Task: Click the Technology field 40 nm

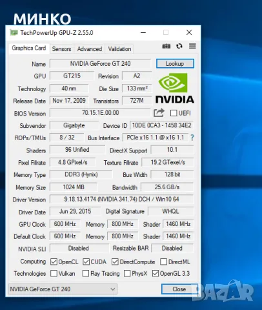Action: pos(69,88)
